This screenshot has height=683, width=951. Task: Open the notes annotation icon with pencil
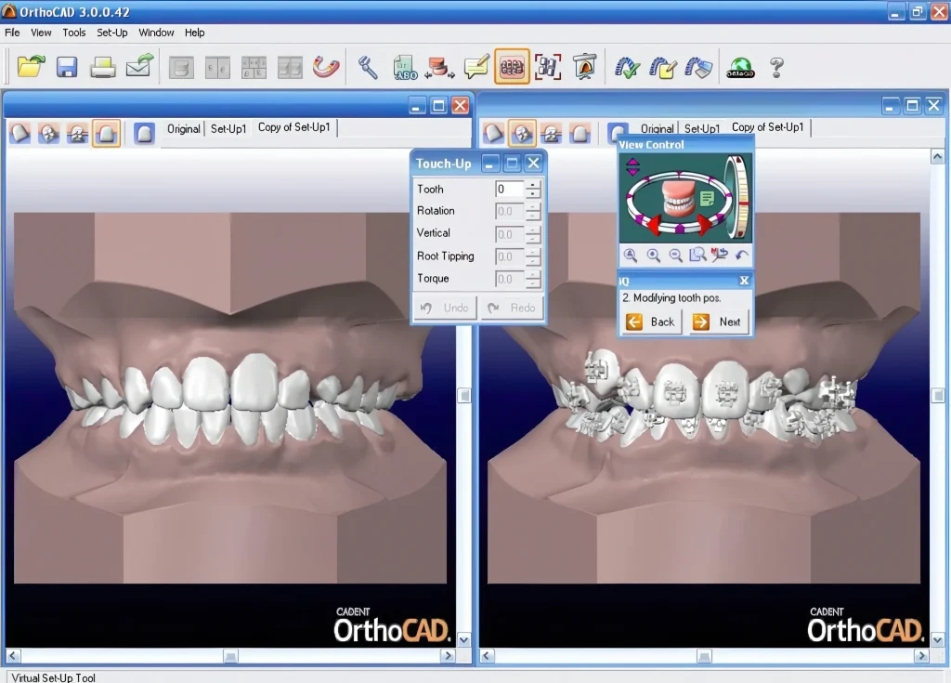tap(476, 66)
